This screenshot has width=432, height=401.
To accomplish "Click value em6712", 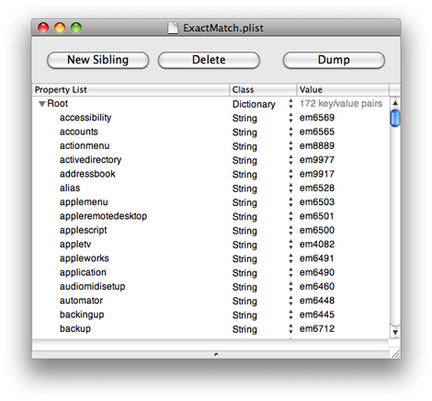I will [x=317, y=329].
